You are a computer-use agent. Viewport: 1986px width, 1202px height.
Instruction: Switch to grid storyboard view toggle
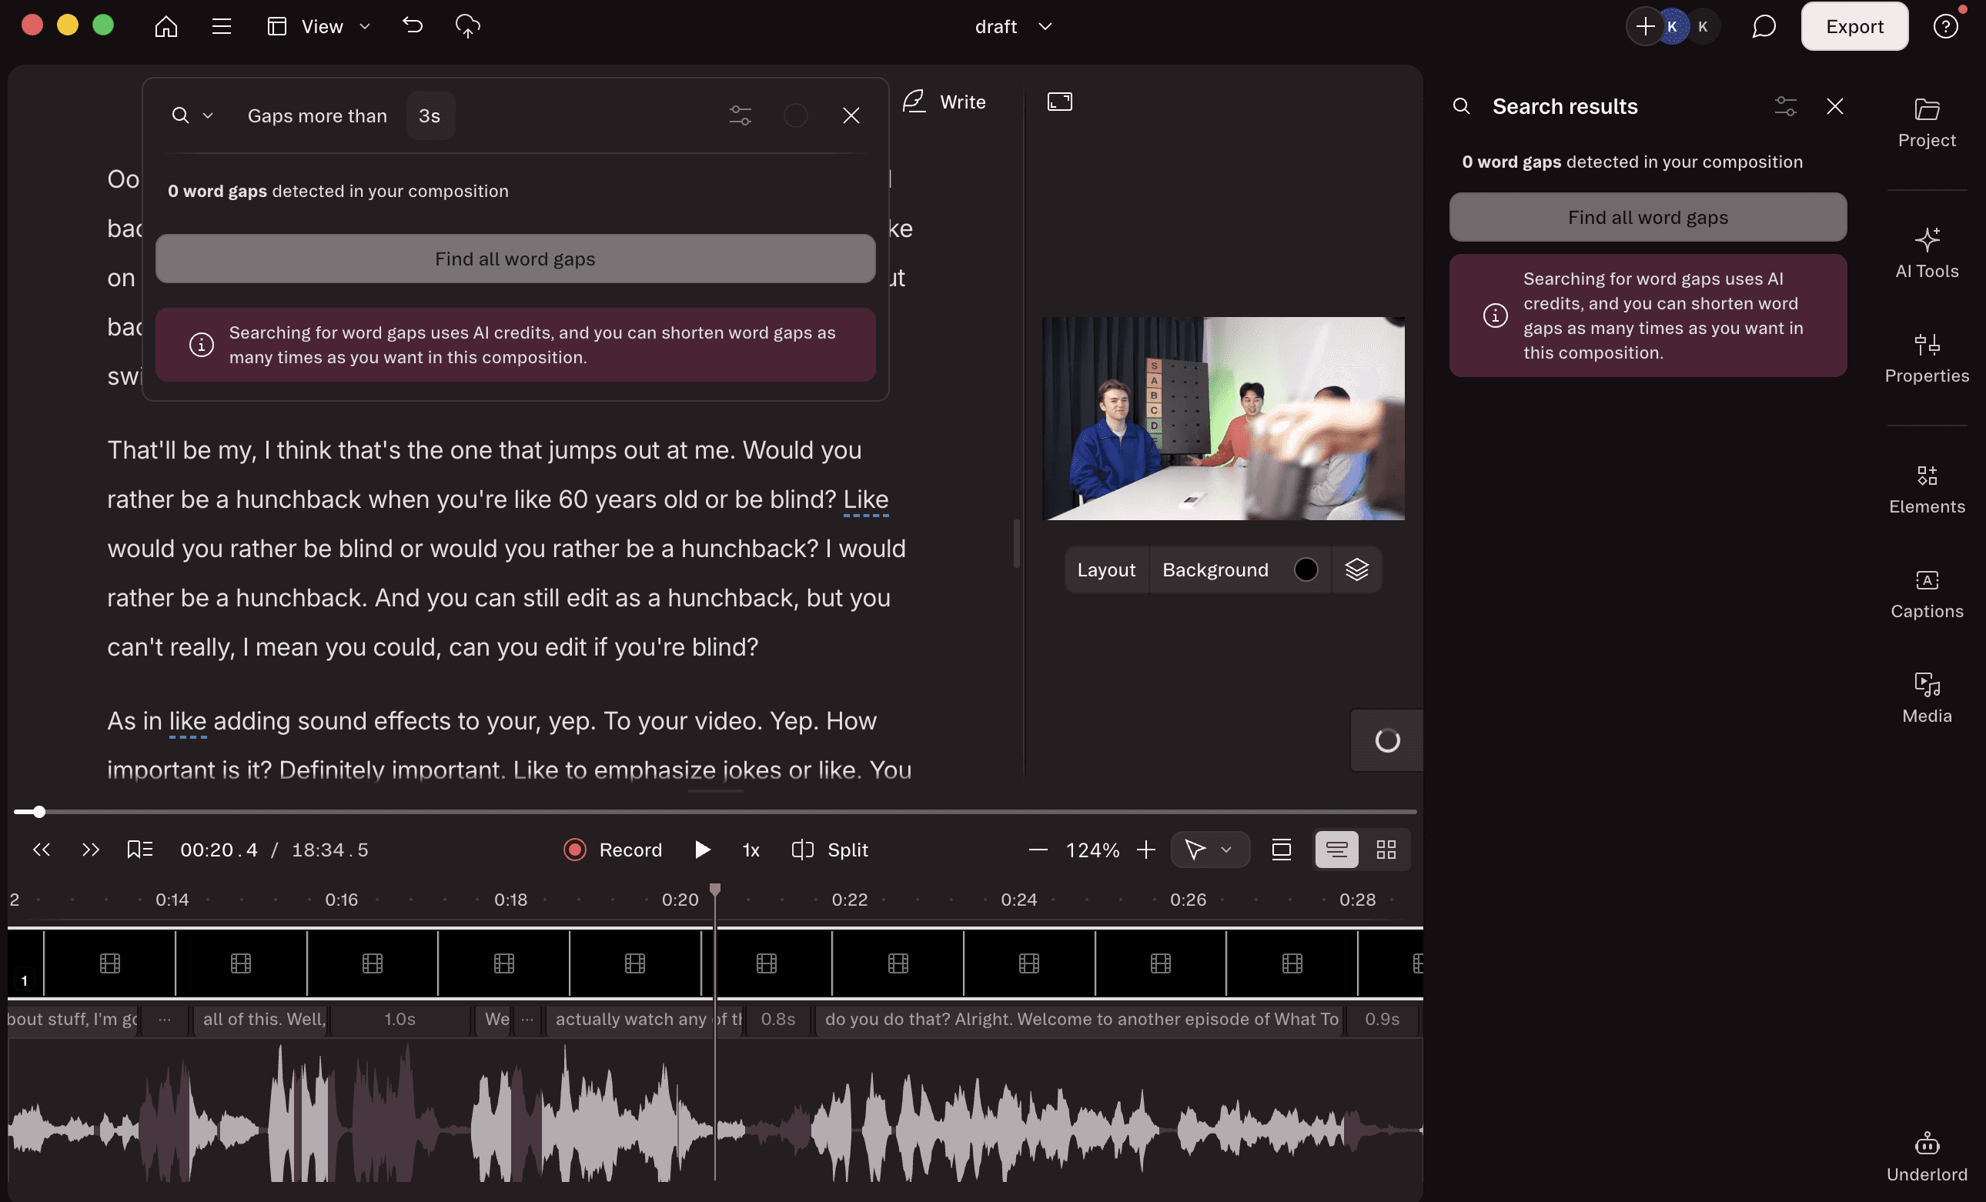(1386, 849)
